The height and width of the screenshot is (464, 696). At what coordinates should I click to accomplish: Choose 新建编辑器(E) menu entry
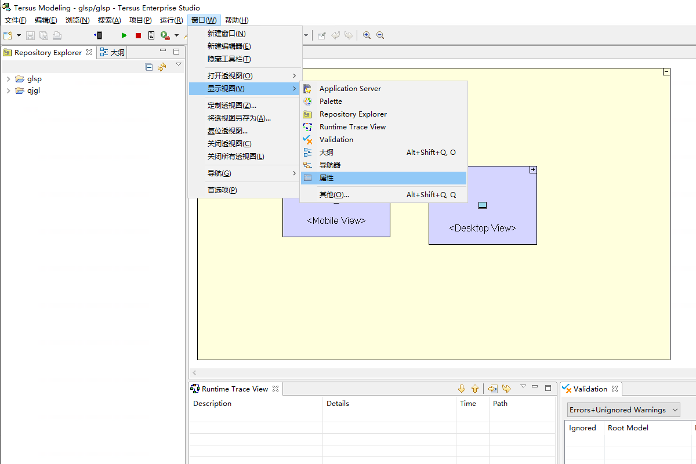[x=245, y=46]
